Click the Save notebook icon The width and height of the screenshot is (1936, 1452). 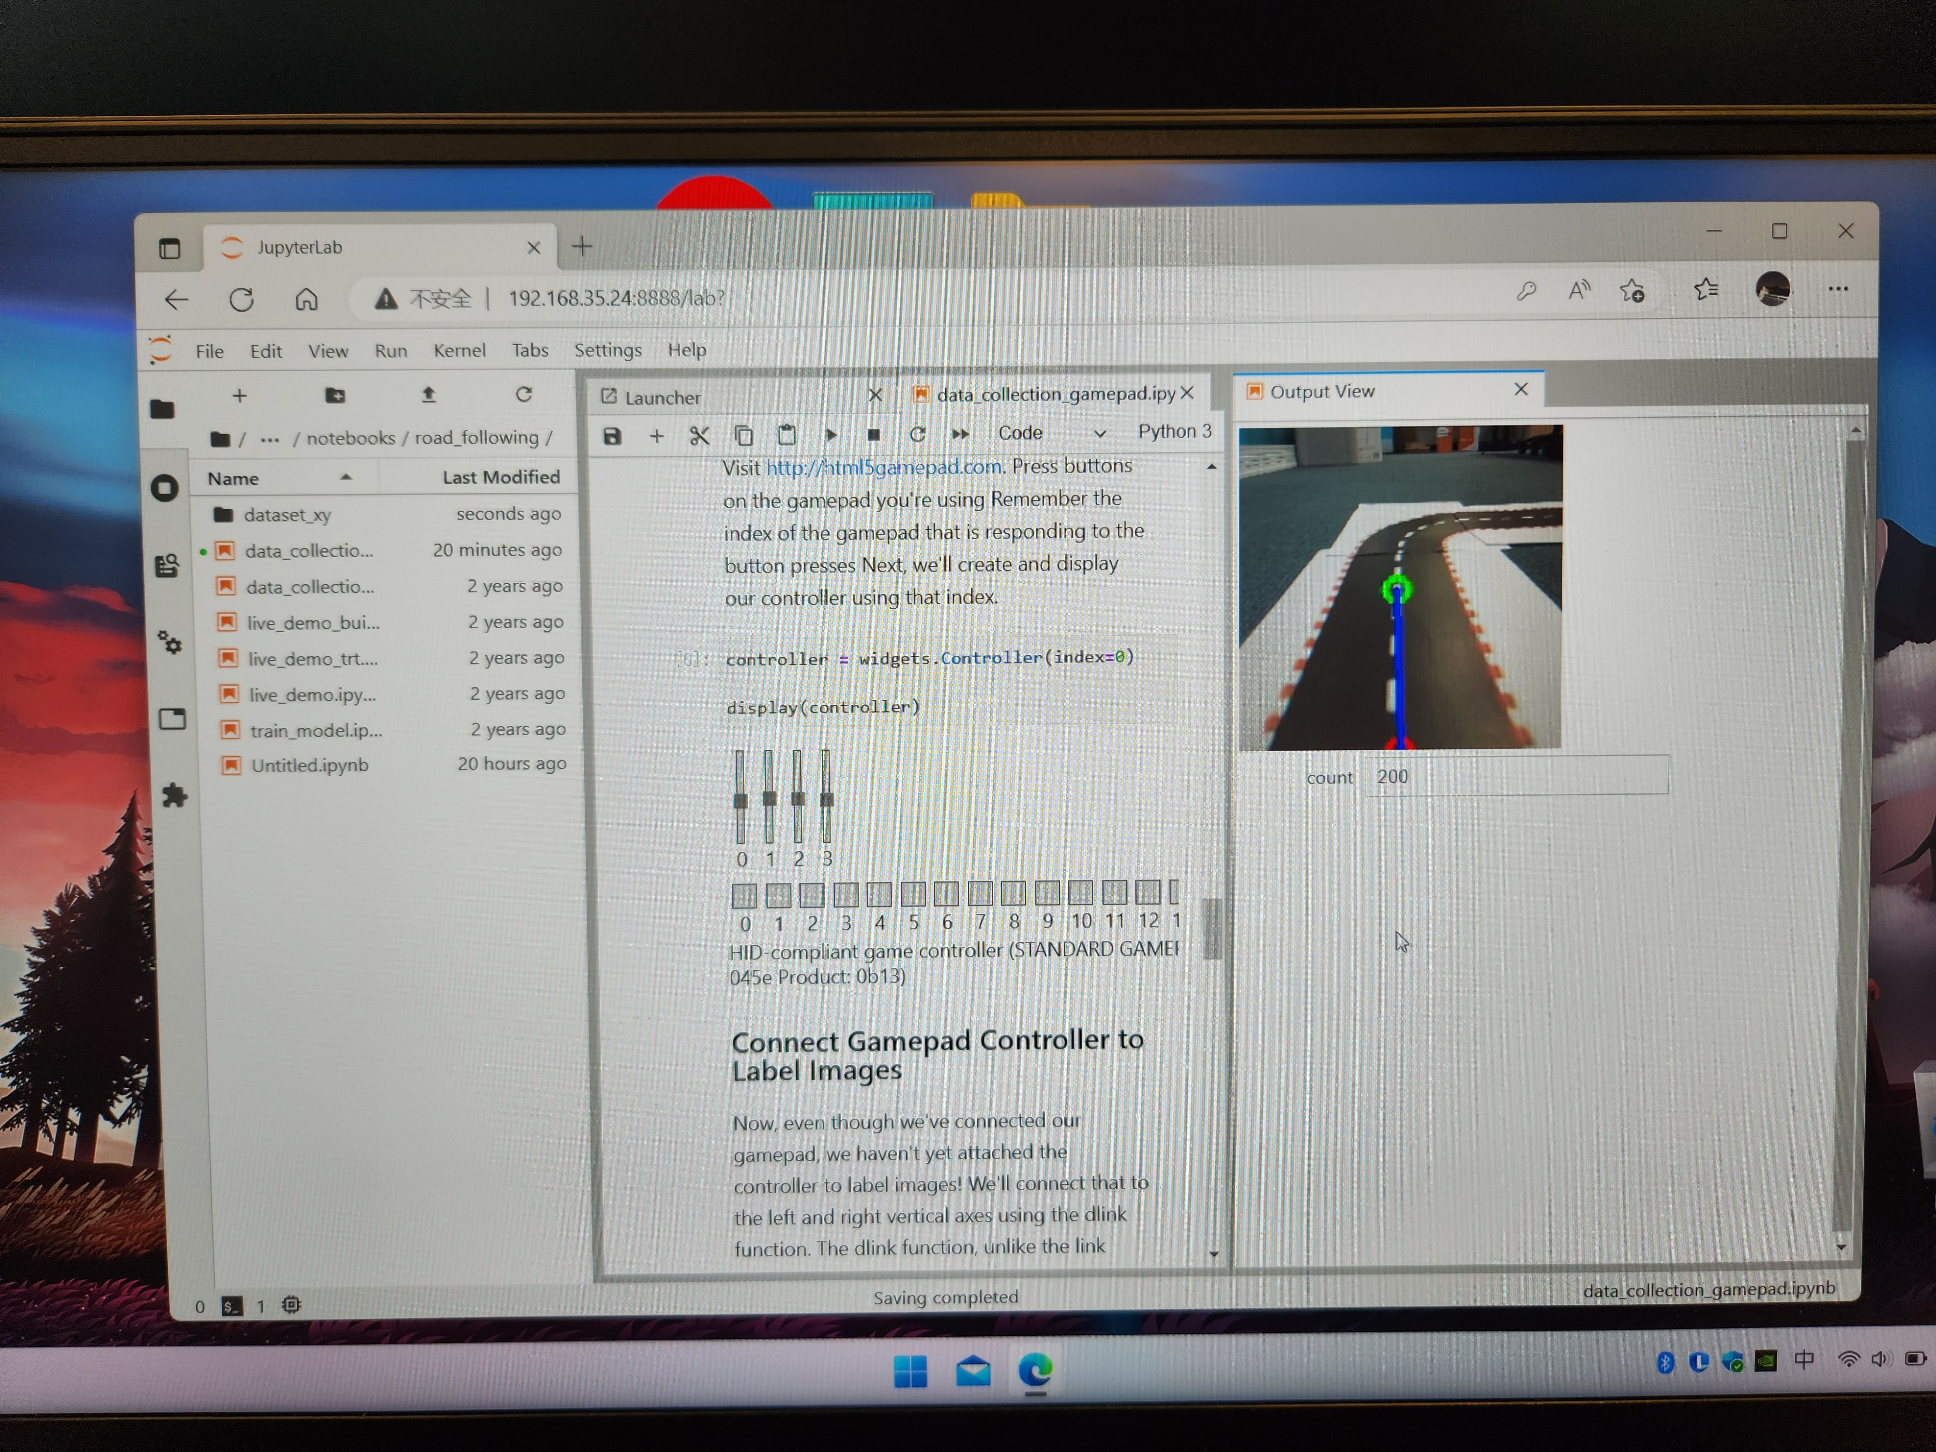612,436
